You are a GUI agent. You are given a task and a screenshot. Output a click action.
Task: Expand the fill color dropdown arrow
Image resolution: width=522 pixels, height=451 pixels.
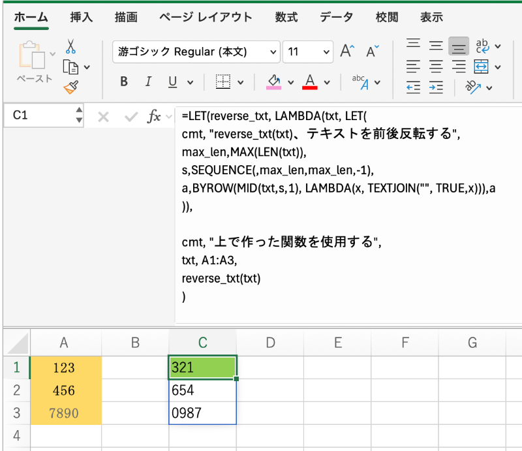pyautogui.click(x=289, y=83)
